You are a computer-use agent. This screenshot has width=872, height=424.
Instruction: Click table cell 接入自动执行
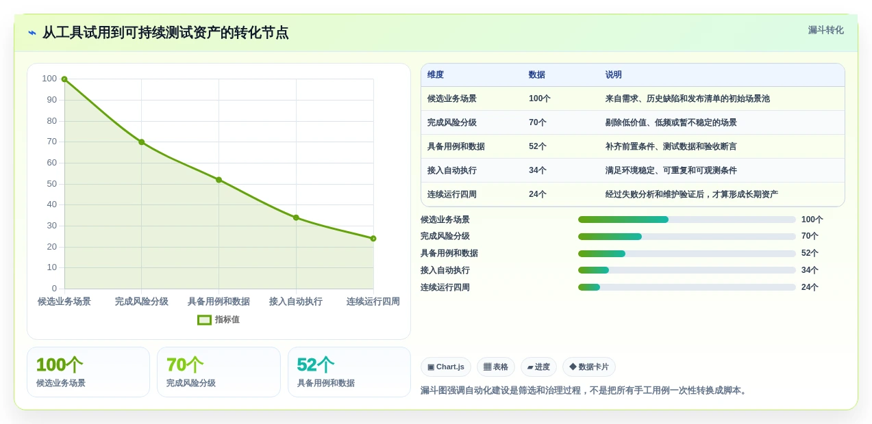tap(452, 170)
